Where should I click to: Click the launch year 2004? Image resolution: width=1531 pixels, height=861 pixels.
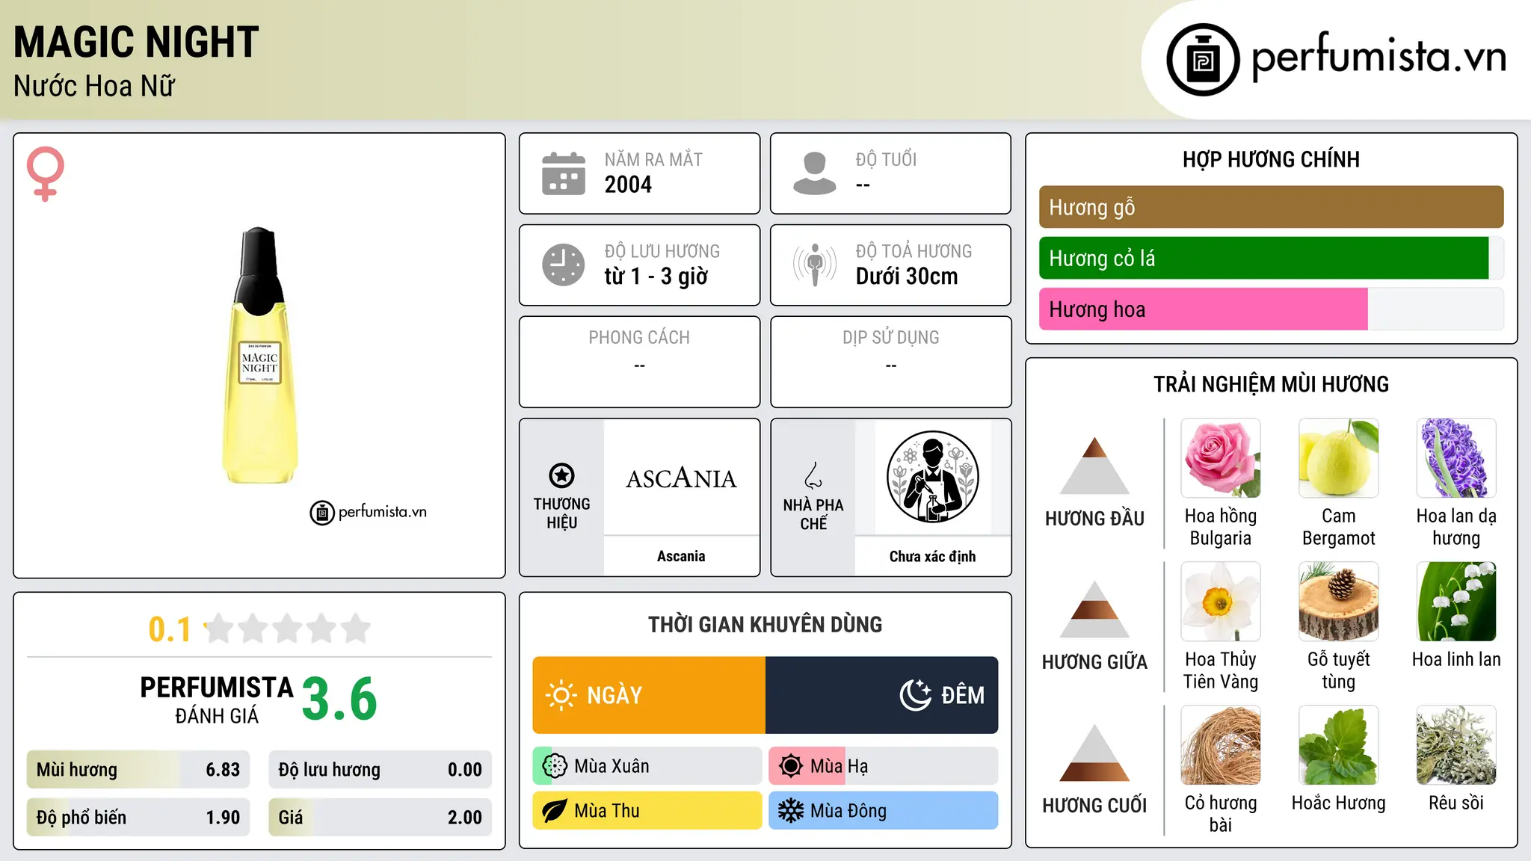pos(628,185)
